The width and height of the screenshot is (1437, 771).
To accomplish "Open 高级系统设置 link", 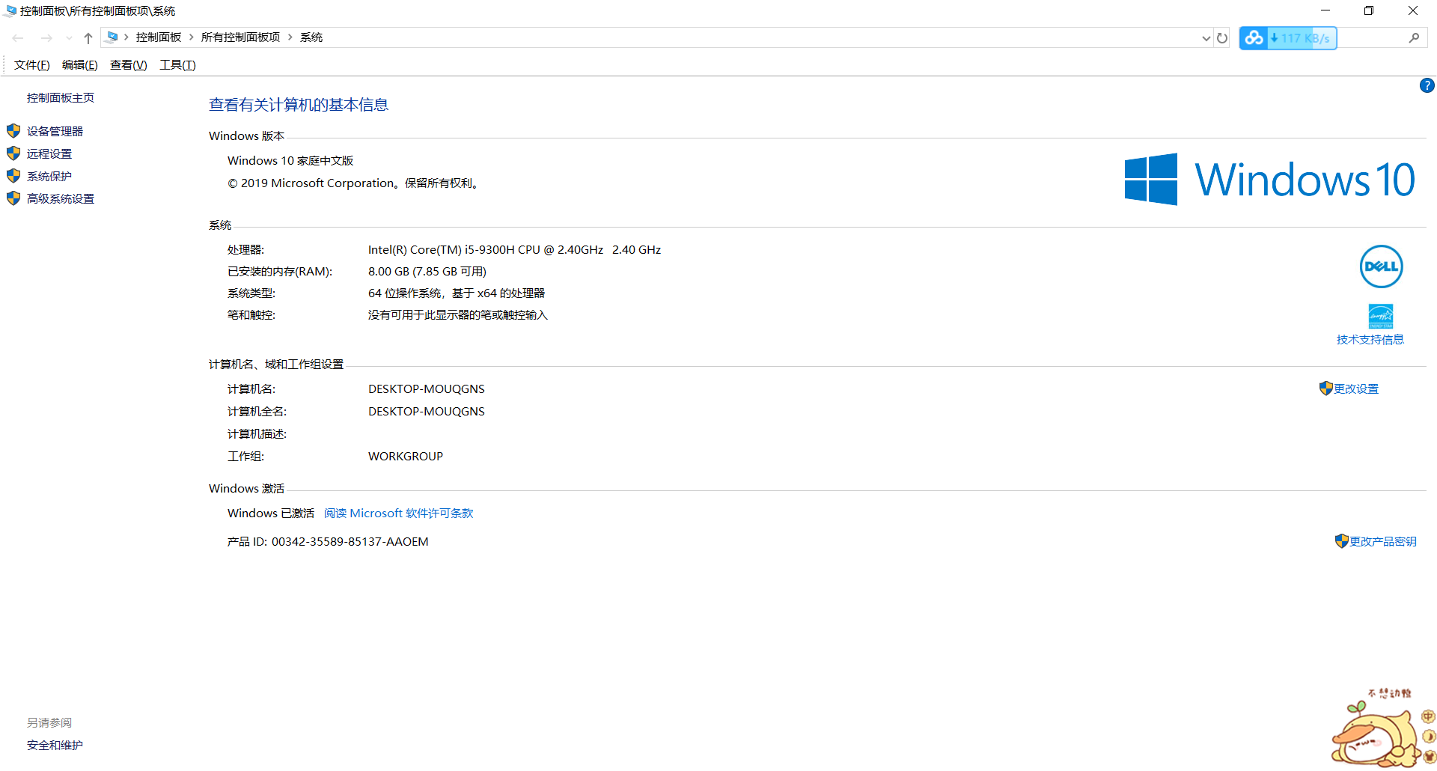I will (x=61, y=198).
